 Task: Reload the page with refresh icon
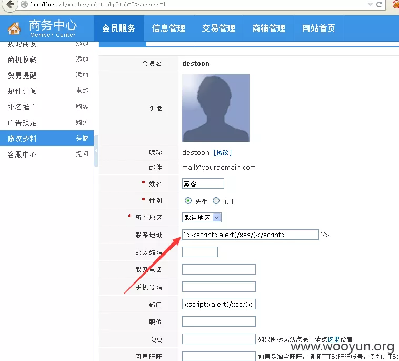click(x=380, y=4)
